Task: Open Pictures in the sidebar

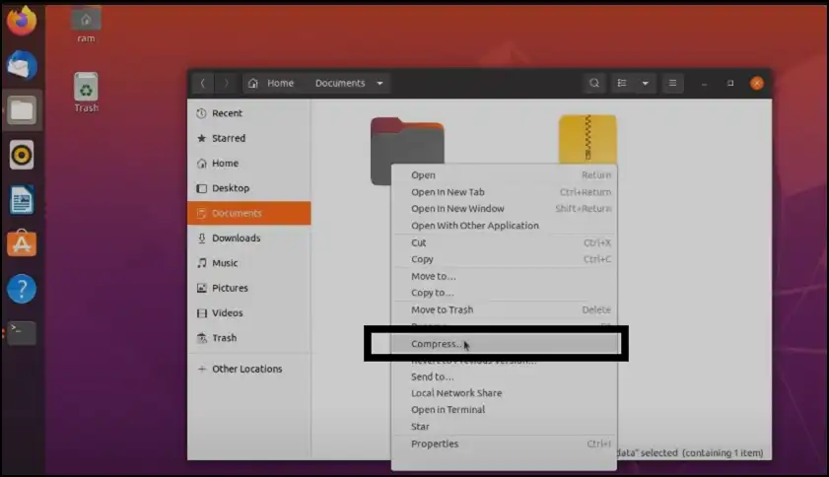Action: 249,288
